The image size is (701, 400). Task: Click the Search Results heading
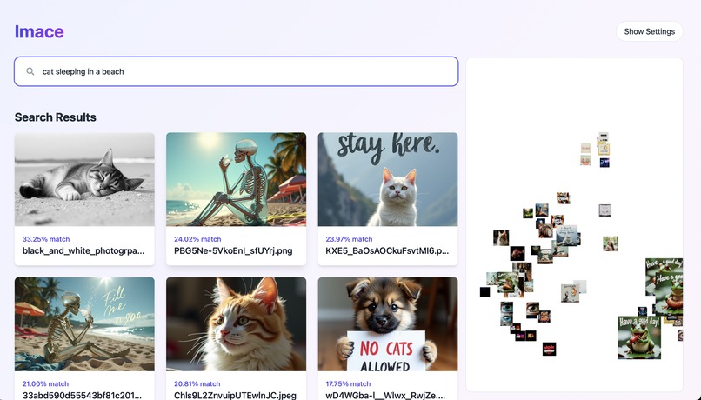56,117
